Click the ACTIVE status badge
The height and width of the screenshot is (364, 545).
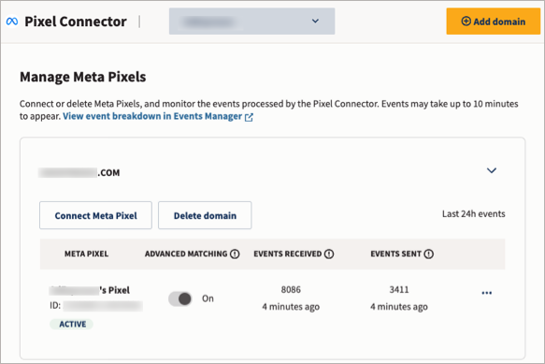(72, 324)
